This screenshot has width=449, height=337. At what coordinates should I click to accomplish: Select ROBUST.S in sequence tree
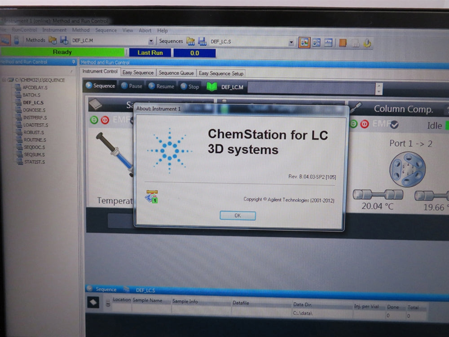click(34, 132)
